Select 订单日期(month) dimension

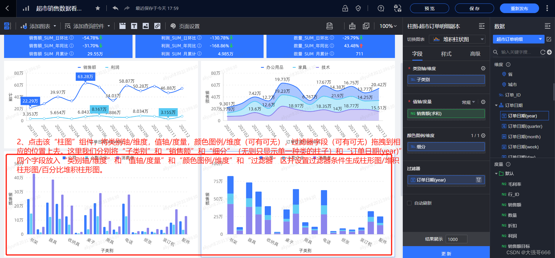[524, 137]
